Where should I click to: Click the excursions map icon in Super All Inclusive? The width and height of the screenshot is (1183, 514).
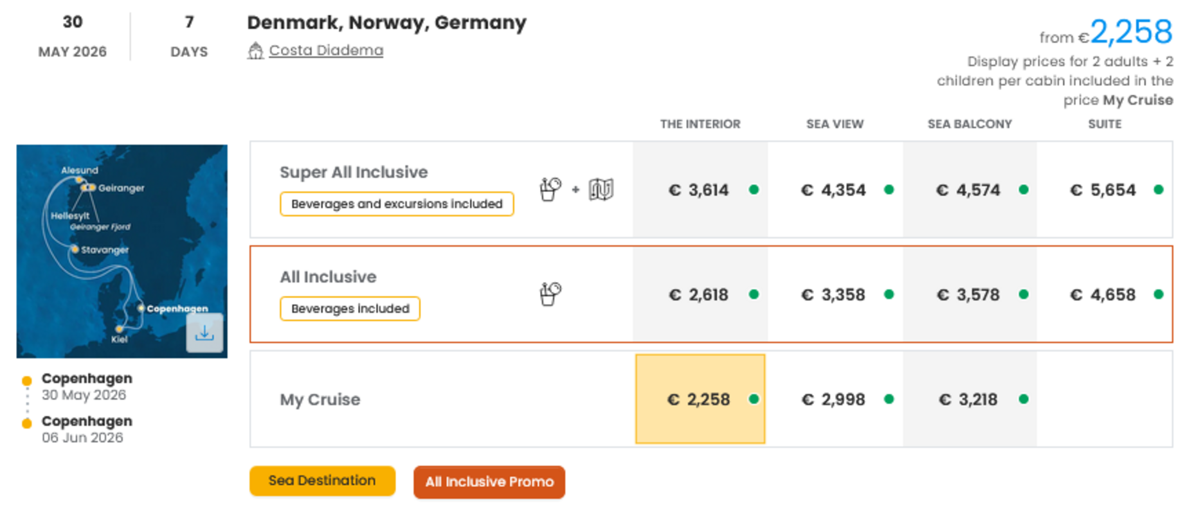(601, 190)
